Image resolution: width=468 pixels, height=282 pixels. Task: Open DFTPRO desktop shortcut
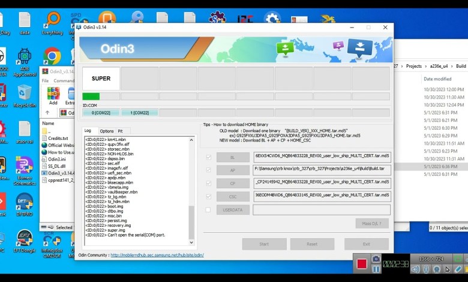[25, 205]
